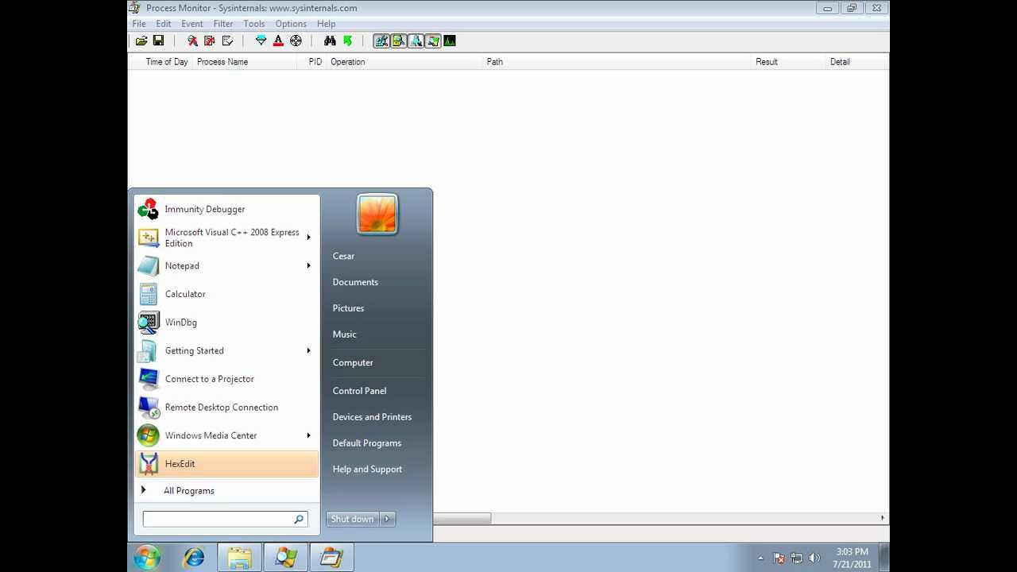Open Music from the Start menu
The height and width of the screenshot is (572, 1017).
pos(344,334)
